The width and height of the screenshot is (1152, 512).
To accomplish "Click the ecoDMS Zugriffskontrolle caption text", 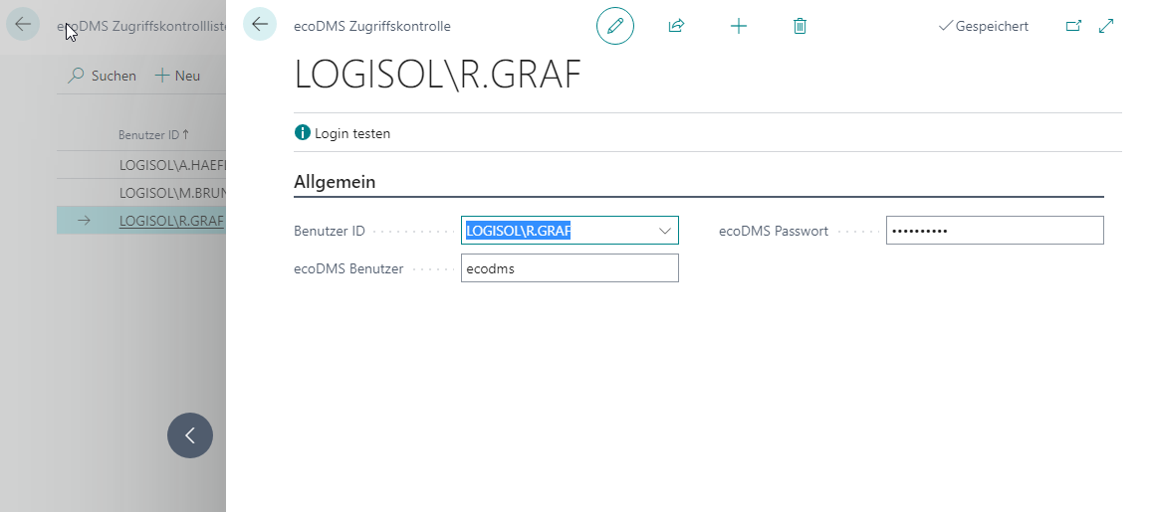I will point(372,27).
